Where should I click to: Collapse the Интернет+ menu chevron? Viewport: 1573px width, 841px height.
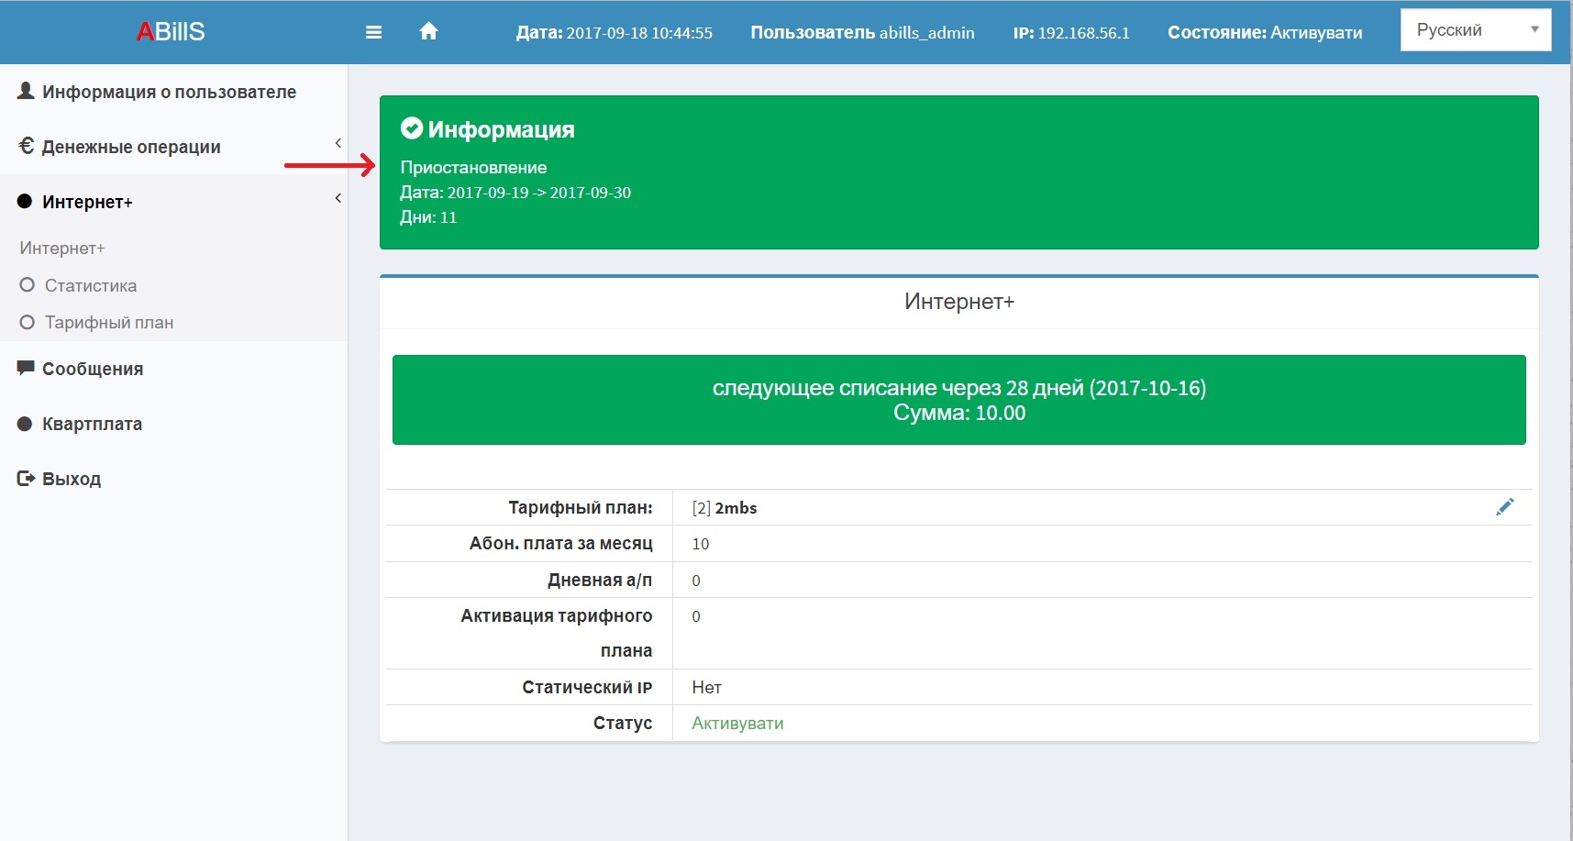(338, 198)
